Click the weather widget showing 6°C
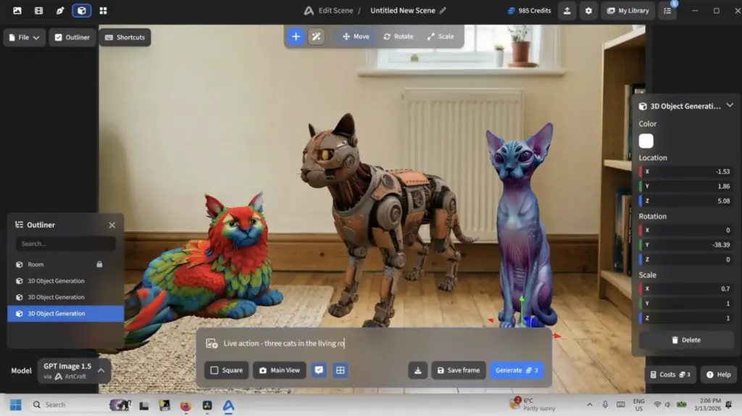 coord(533,404)
